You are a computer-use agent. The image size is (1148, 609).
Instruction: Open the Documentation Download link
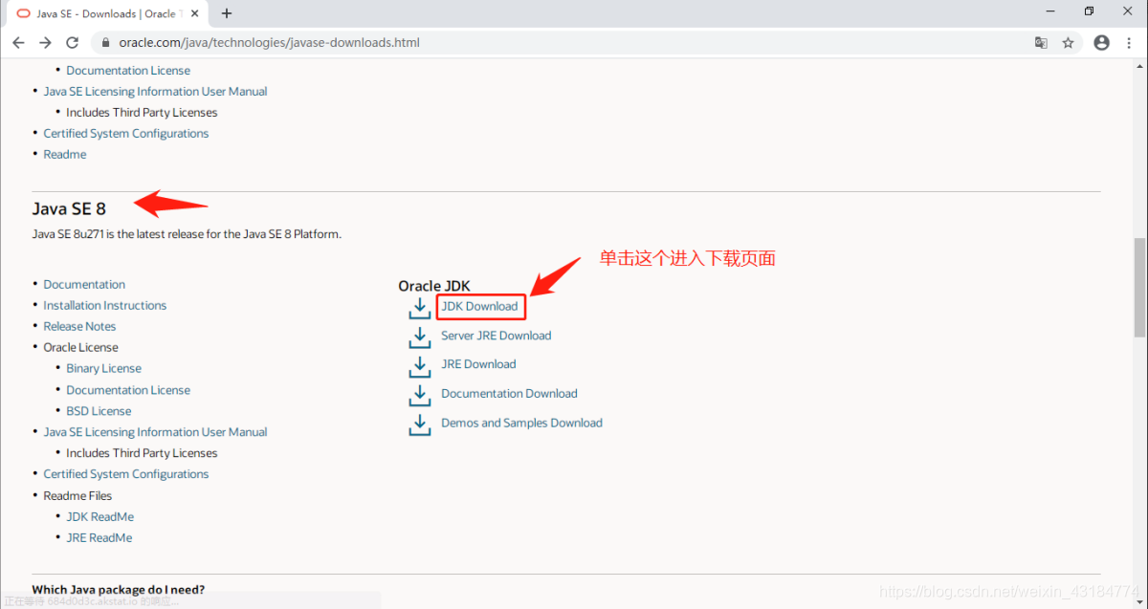(x=509, y=394)
